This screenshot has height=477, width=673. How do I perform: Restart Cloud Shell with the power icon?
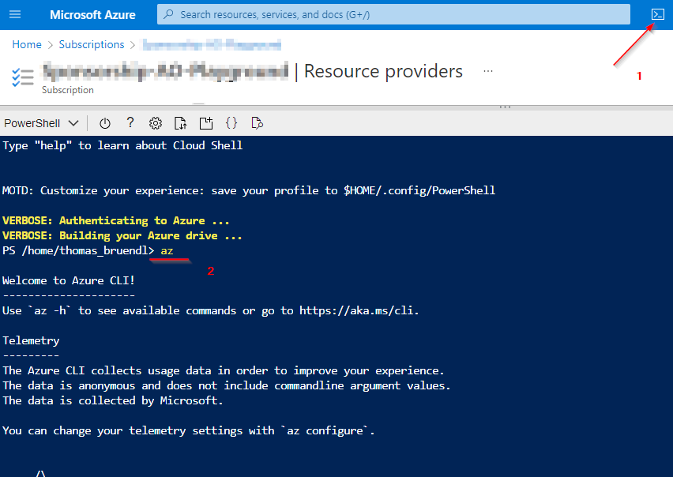pos(105,123)
